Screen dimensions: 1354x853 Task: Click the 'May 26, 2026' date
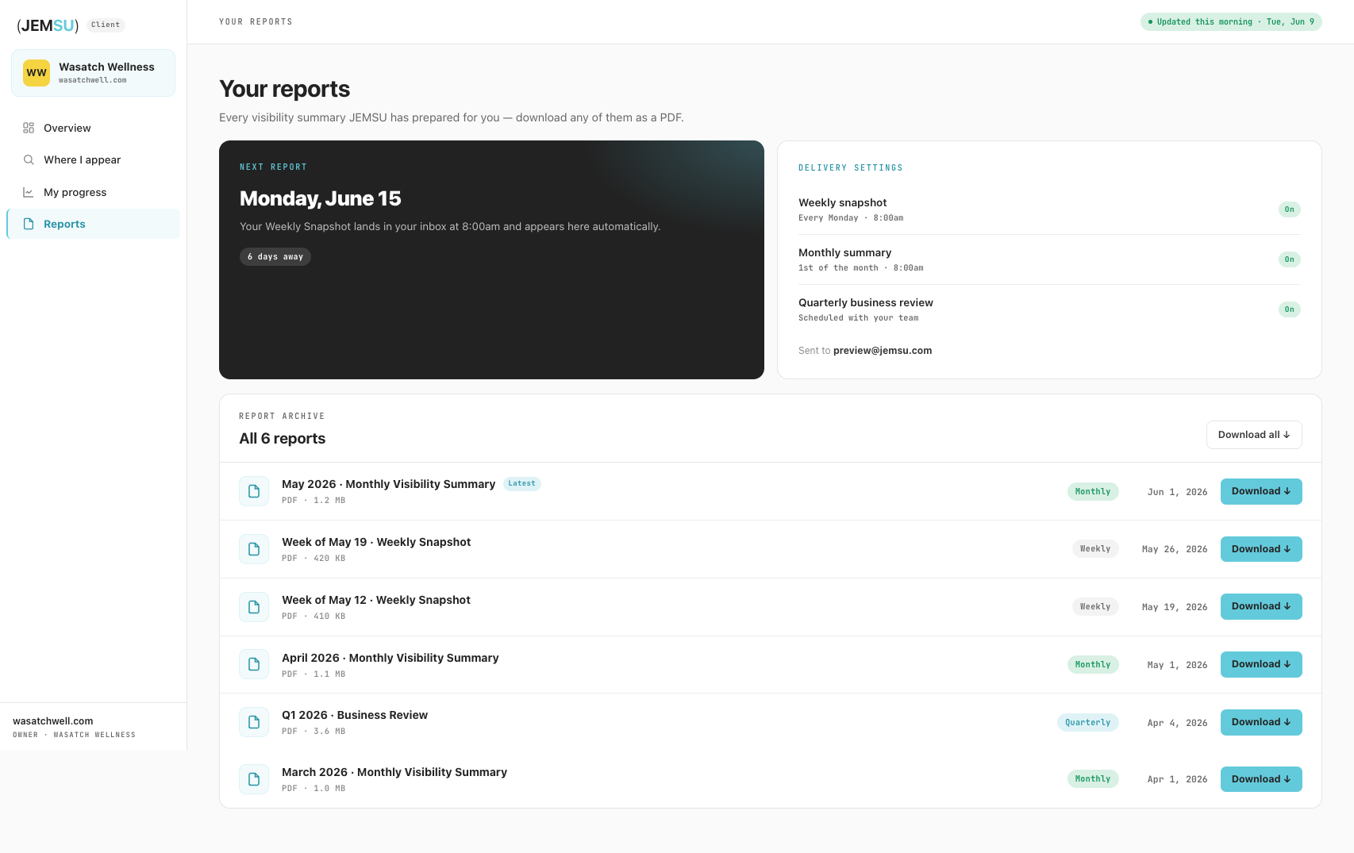(1175, 549)
